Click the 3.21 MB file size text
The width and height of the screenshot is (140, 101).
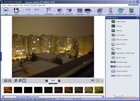click(x=49, y=99)
